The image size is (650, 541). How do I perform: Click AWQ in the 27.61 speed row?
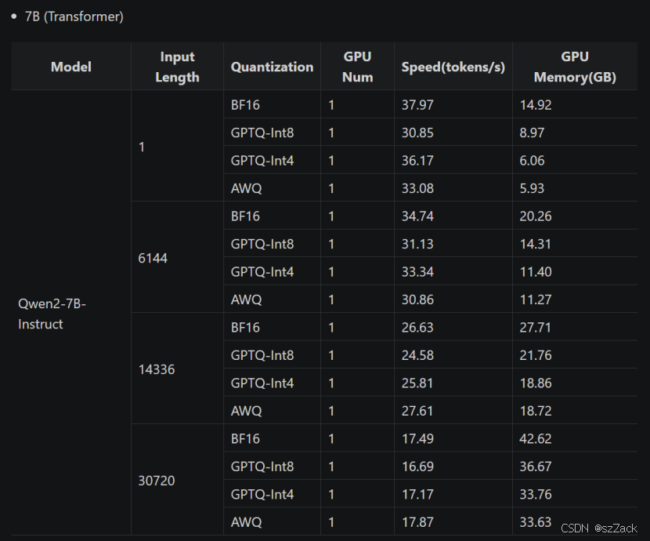click(246, 410)
